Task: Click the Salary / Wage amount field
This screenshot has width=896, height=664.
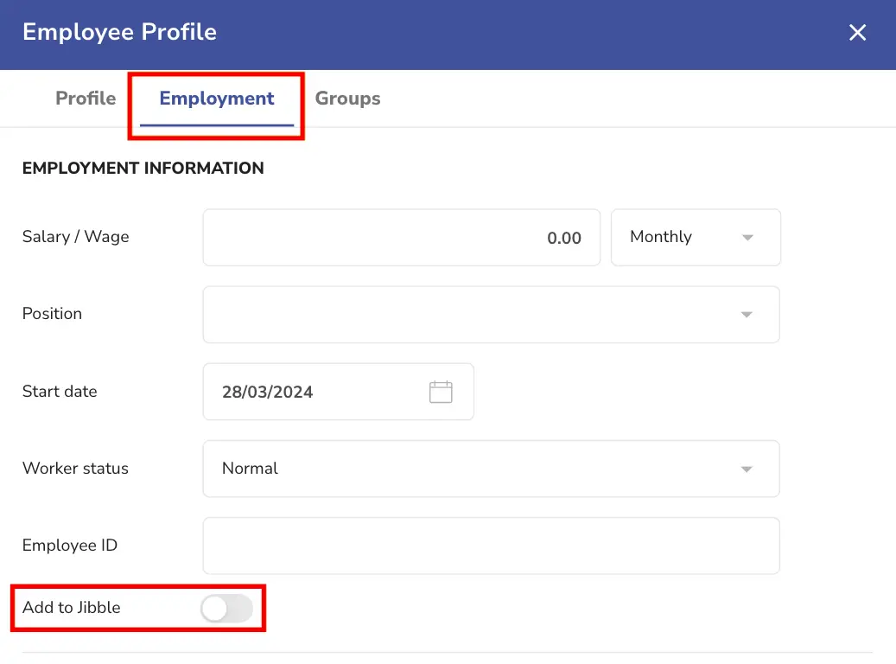Action: (401, 238)
